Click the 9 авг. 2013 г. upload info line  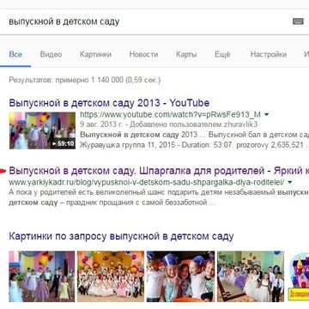pyautogui.click(x=169, y=124)
